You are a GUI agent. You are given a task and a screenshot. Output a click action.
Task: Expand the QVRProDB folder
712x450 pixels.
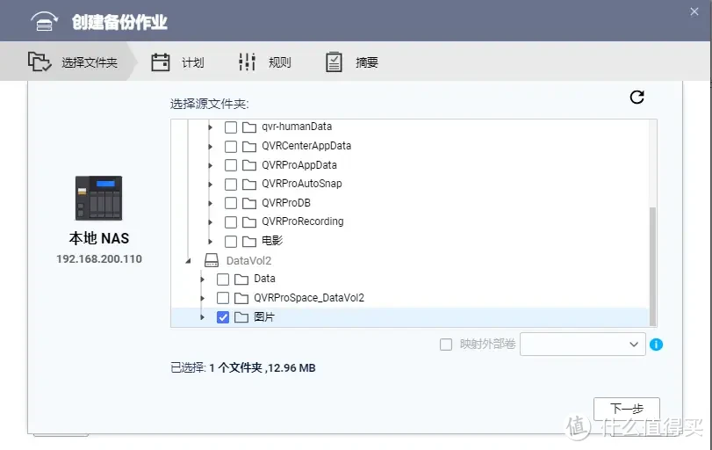210,203
